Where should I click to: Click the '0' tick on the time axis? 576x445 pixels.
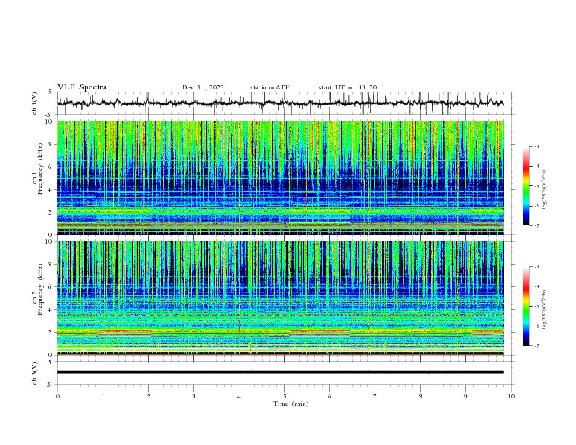(57, 396)
